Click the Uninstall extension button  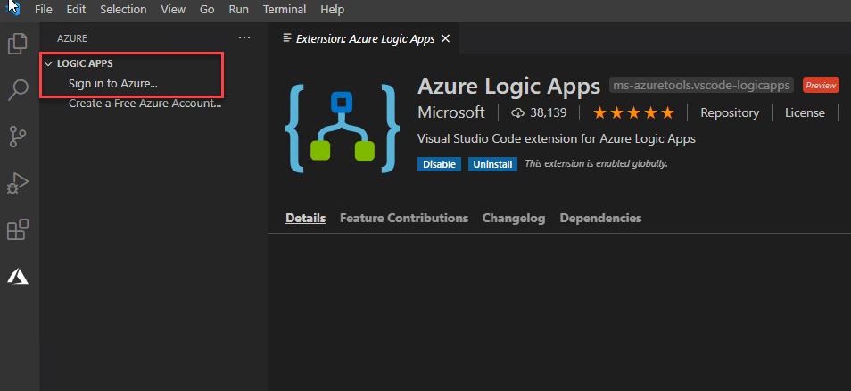tap(492, 164)
